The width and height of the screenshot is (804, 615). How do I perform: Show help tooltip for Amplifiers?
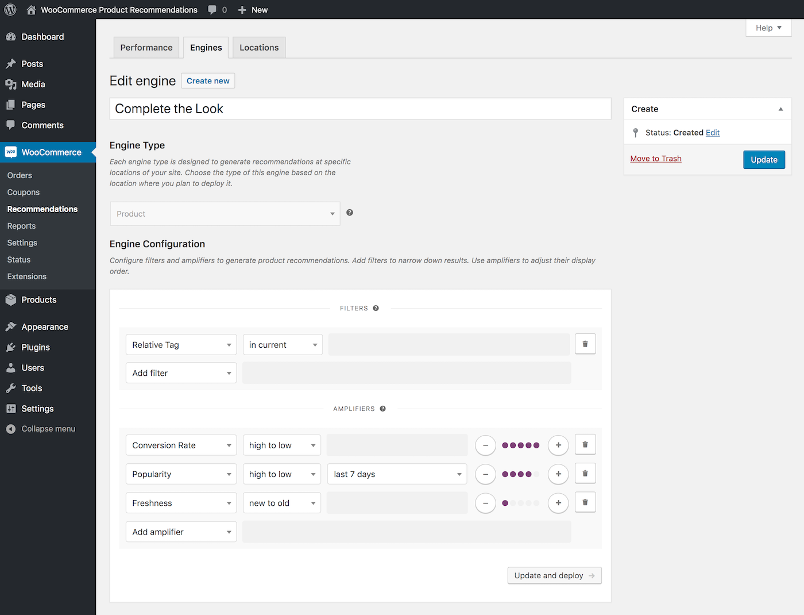point(382,409)
